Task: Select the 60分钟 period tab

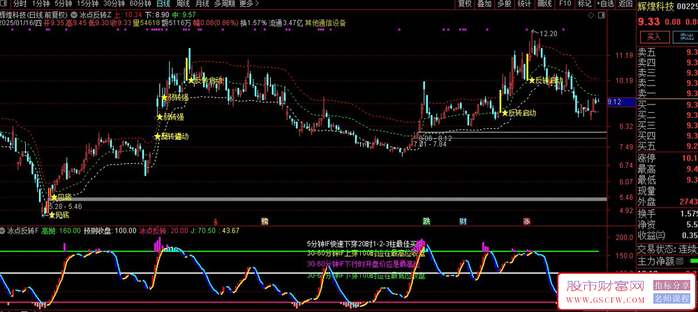Action: click(x=140, y=4)
